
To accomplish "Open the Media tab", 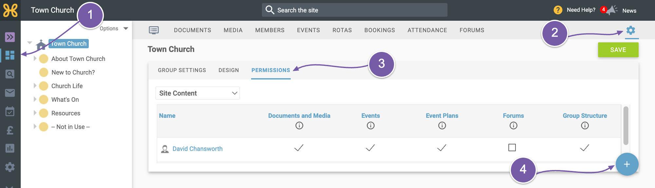I will tap(233, 30).
